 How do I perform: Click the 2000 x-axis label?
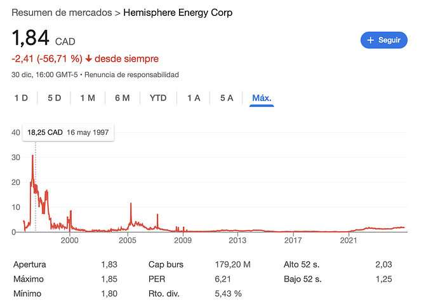click(70, 240)
